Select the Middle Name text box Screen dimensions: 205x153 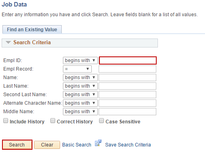(x=127, y=112)
